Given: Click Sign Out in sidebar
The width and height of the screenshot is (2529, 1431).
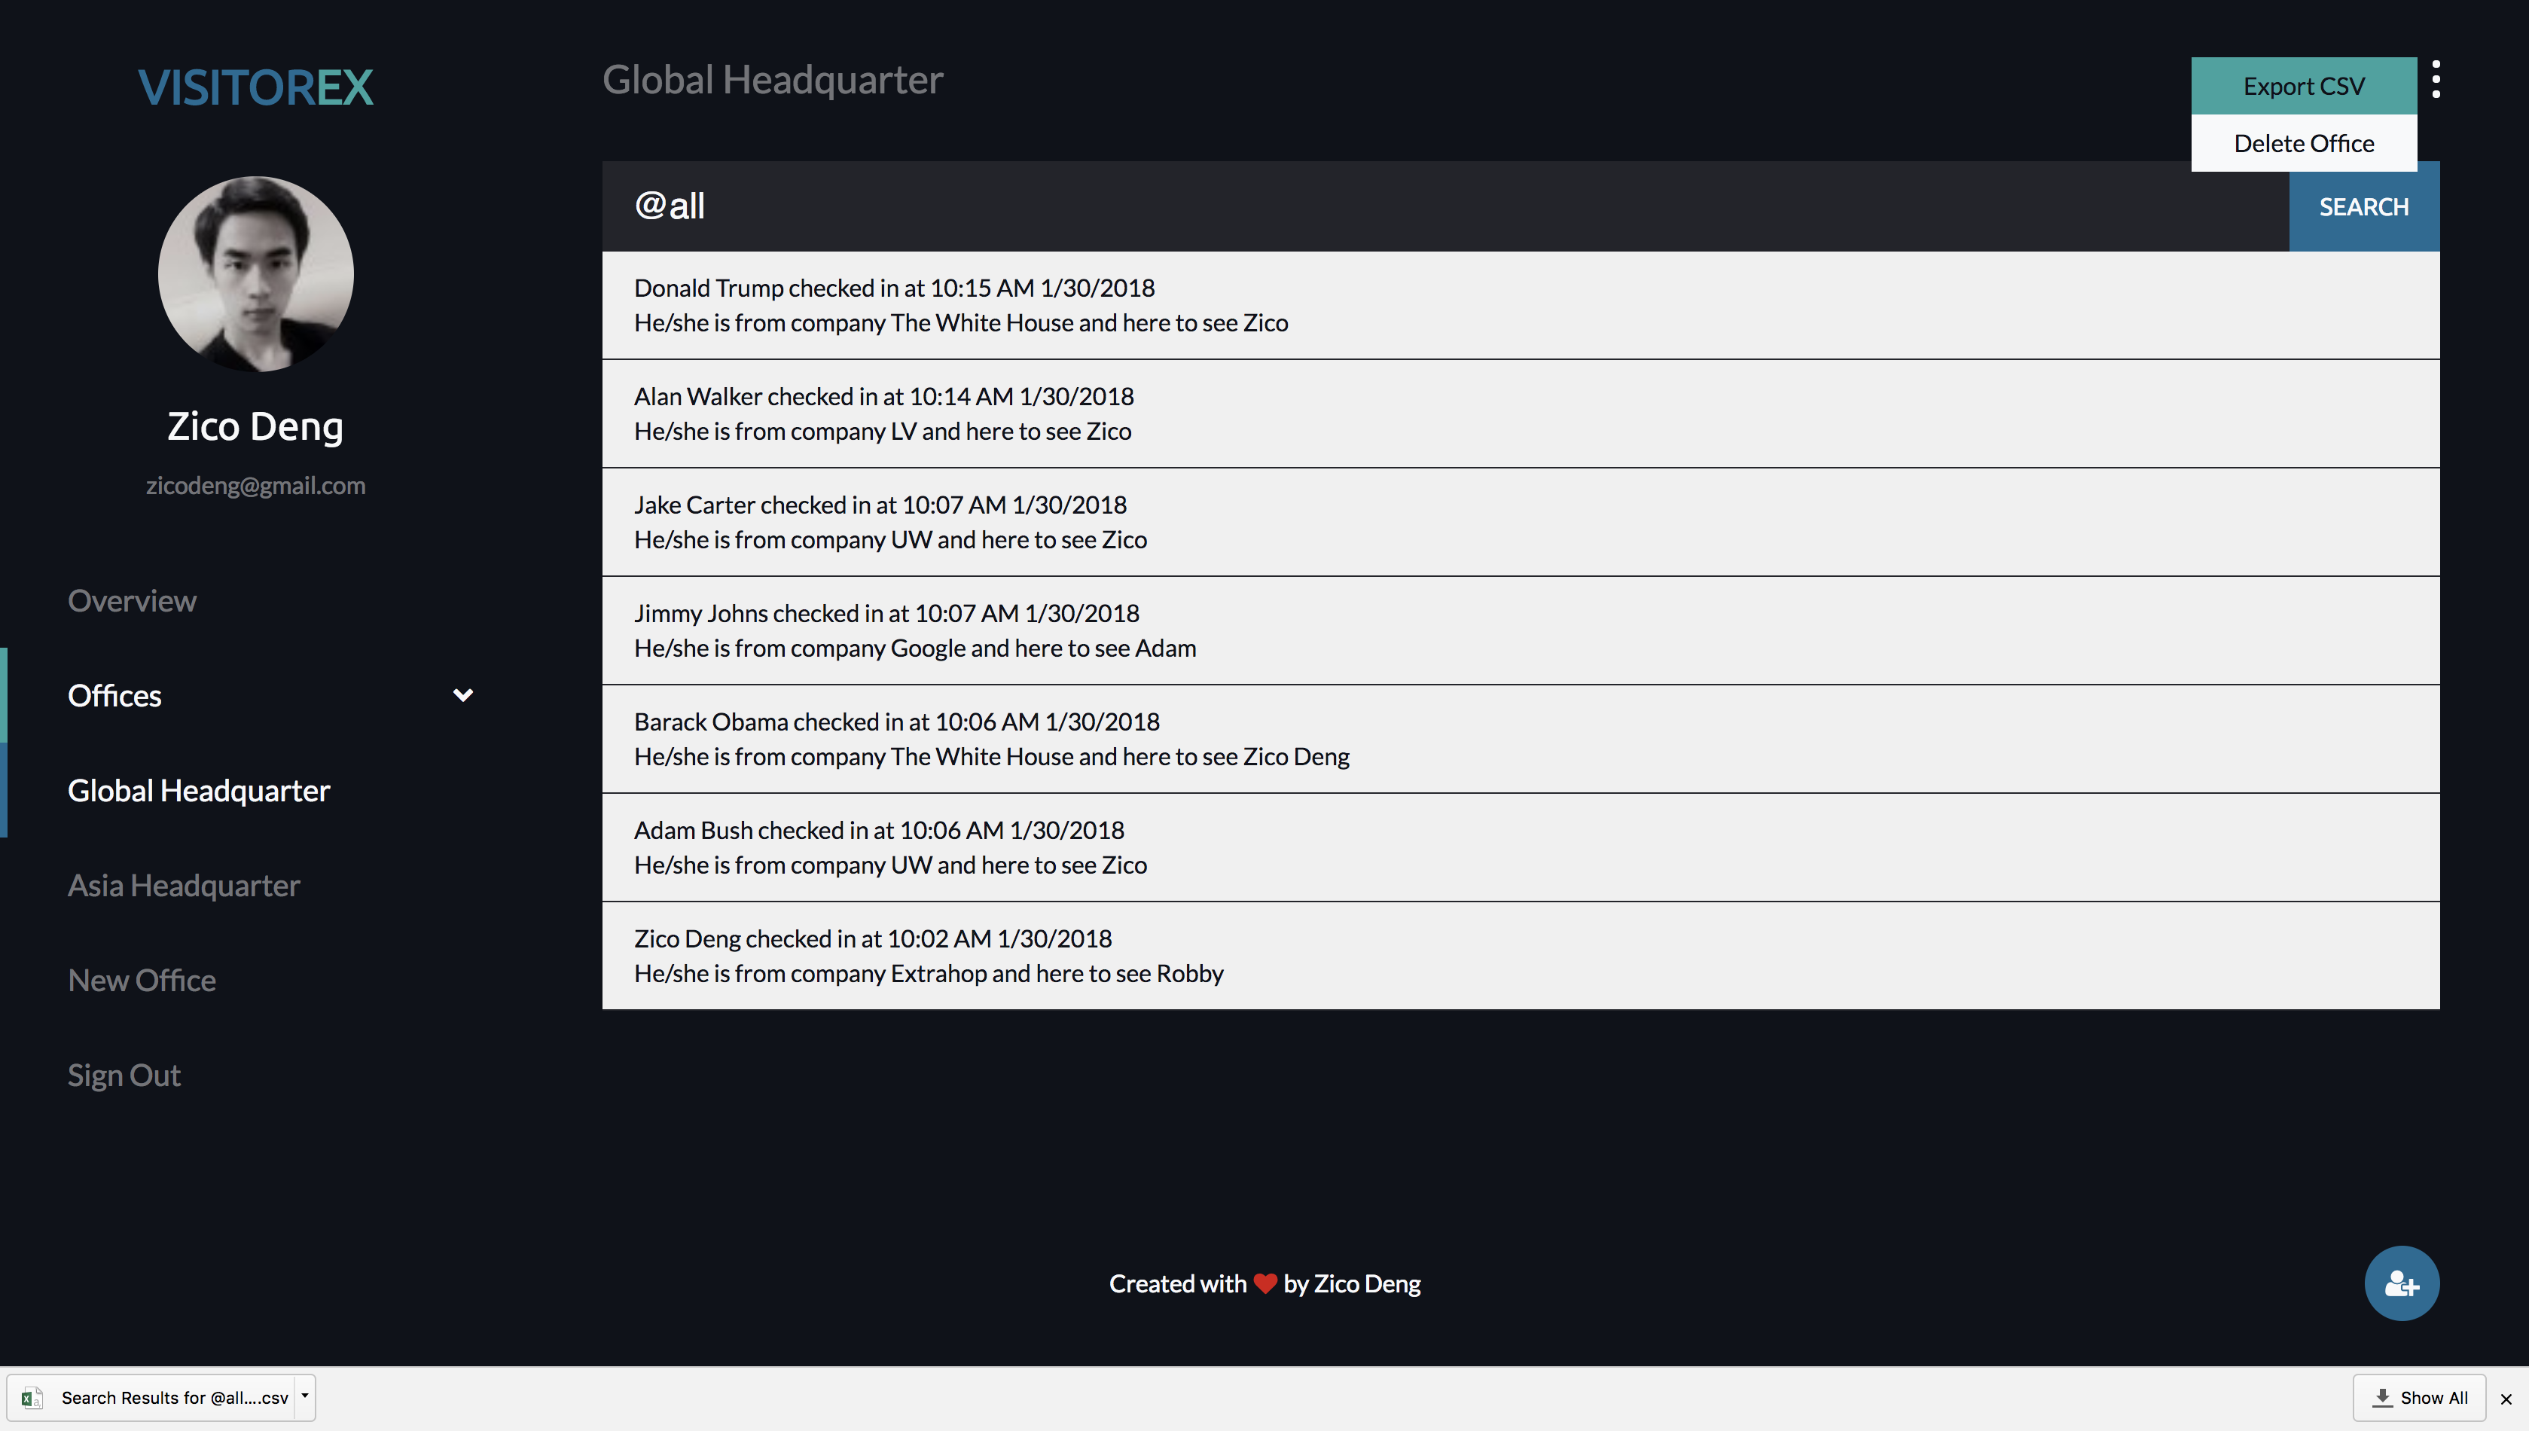Looking at the screenshot, I should coord(124,1076).
